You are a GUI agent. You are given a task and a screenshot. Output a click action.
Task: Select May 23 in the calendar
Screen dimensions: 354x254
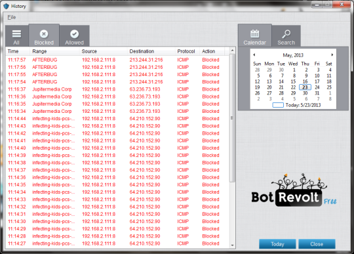305,87
